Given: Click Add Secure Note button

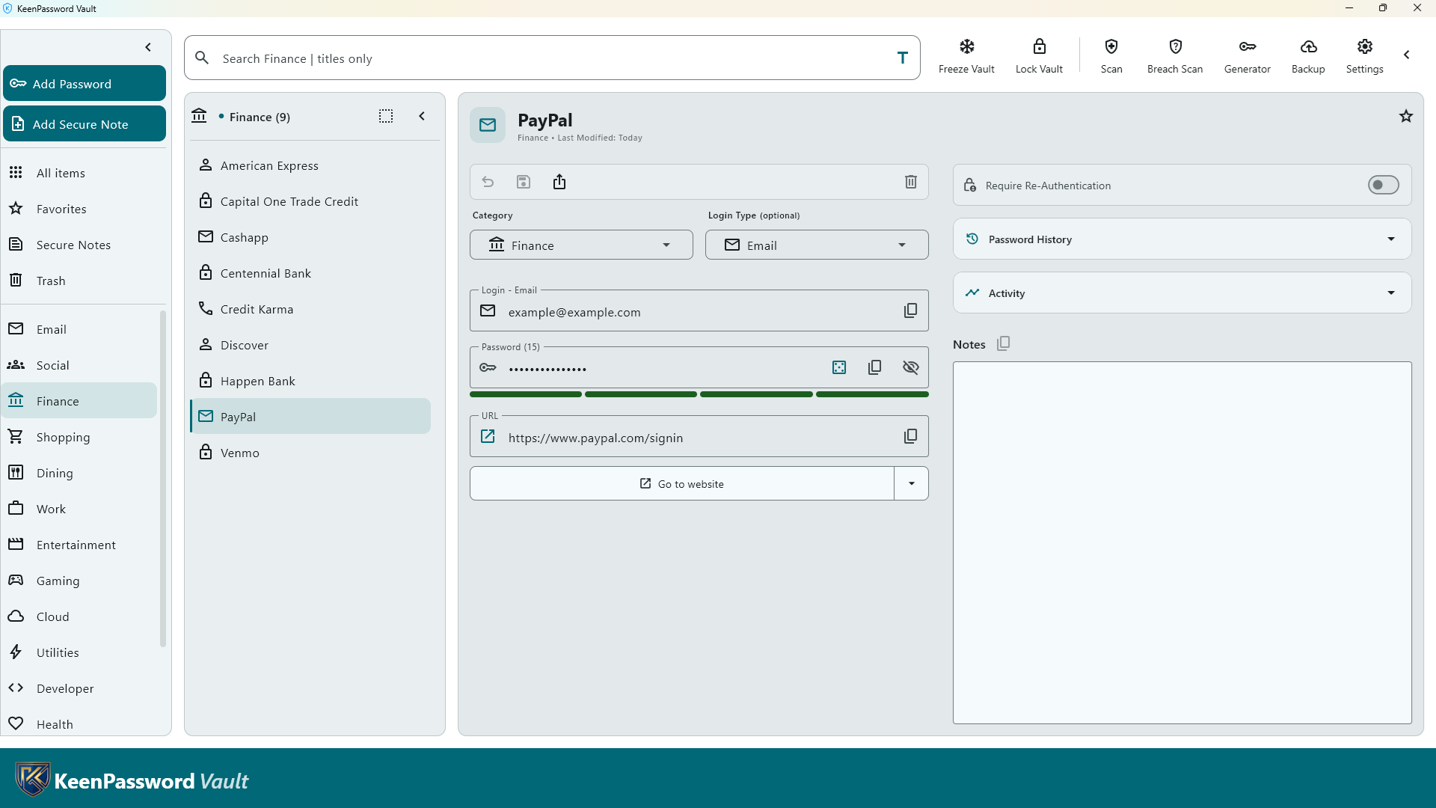Looking at the screenshot, I should [x=85, y=123].
